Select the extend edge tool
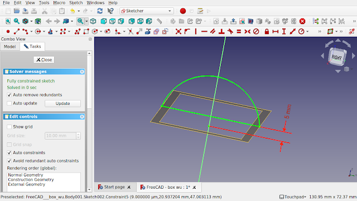The height and width of the screenshot is (201, 357). (x=139, y=31)
